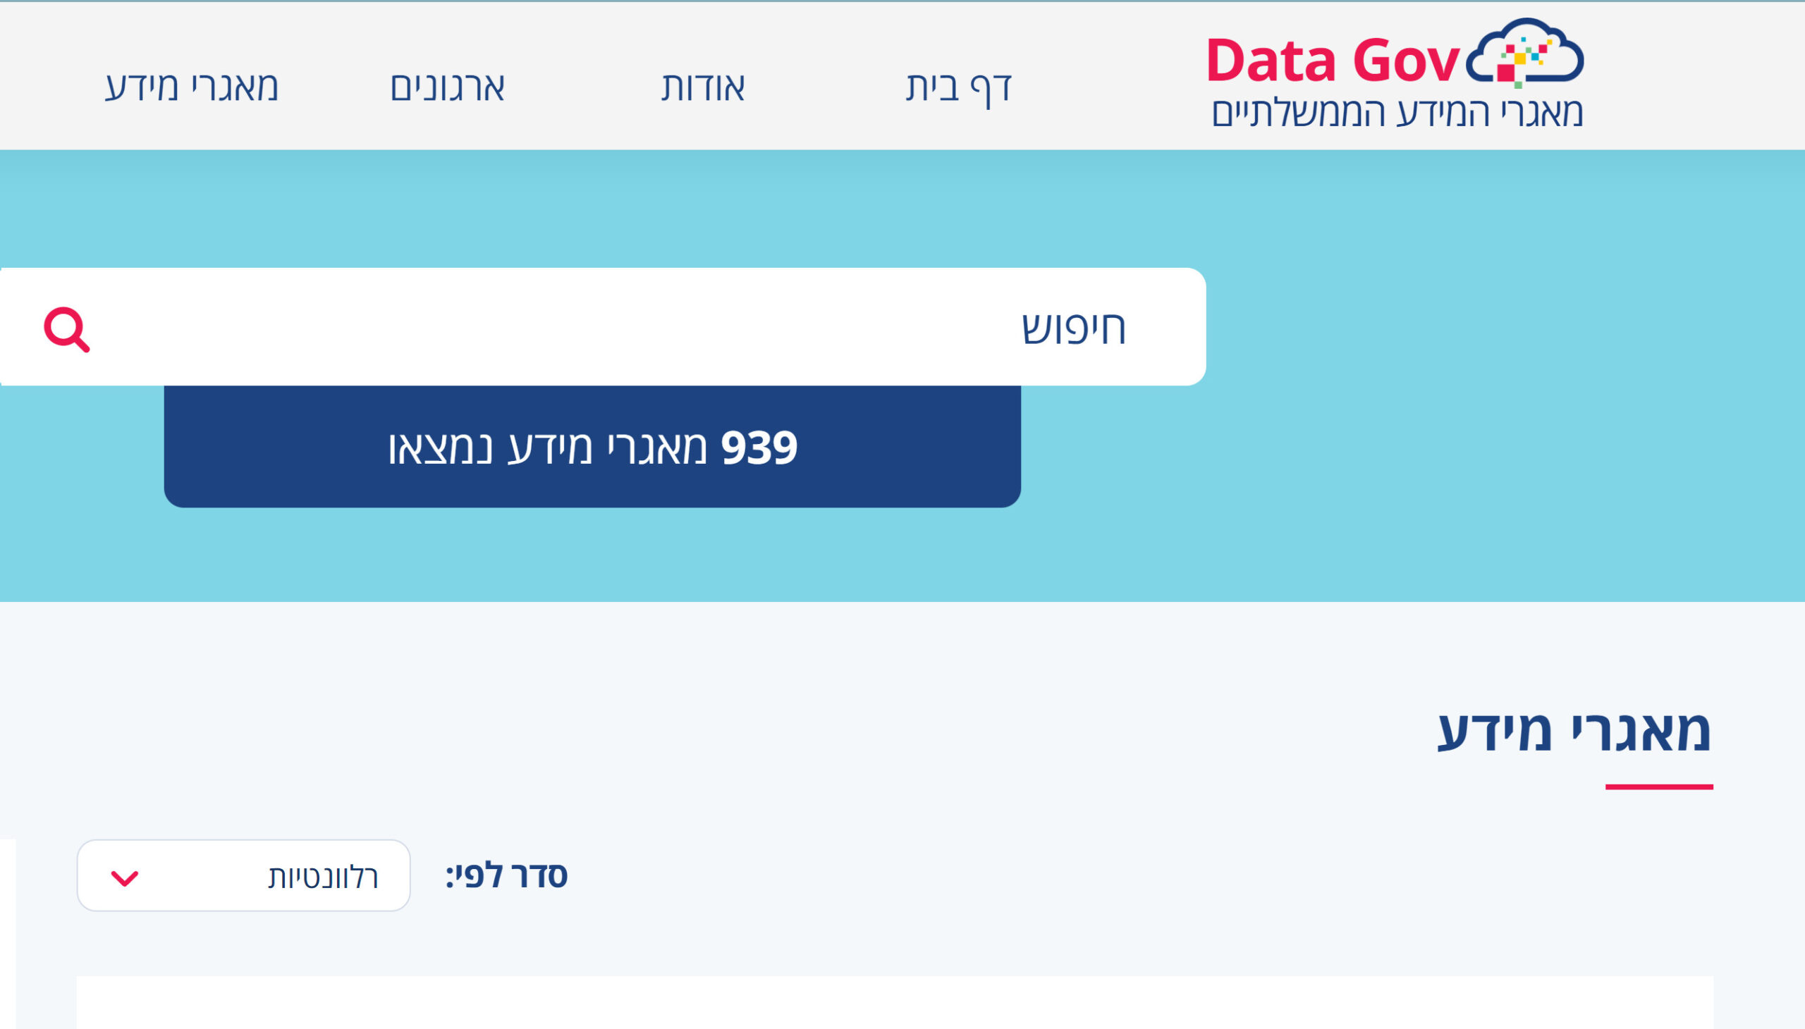Click the magnifying glass search icon
The width and height of the screenshot is (1805, 1029).
(x=66, y=328)
